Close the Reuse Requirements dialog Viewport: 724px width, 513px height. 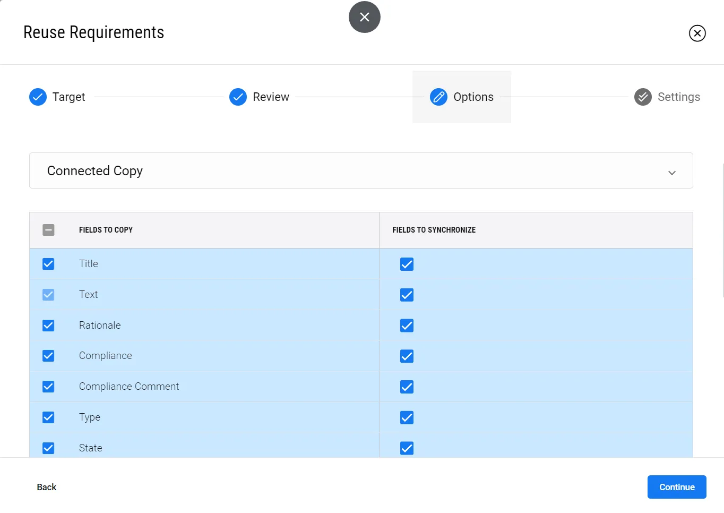[697, 33]
